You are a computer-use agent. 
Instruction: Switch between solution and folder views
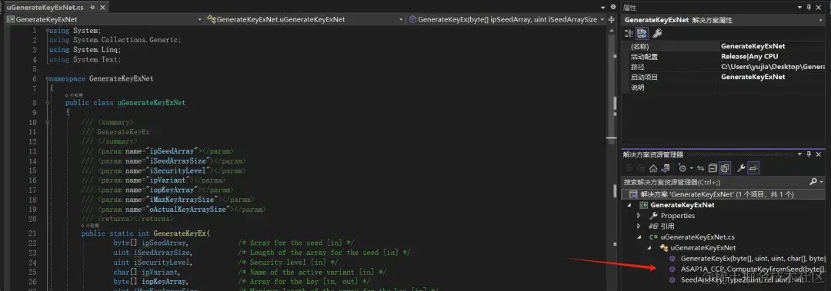(x=665, y=168)
